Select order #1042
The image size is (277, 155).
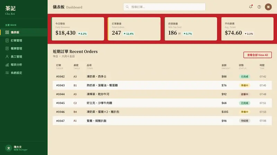pyautogui.click(x=162, y=76)
